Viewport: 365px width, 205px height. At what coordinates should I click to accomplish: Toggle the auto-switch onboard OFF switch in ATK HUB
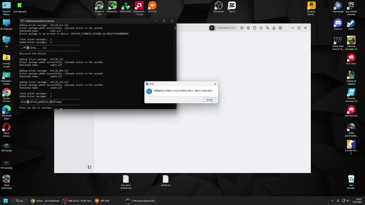[x=222, y=28]
